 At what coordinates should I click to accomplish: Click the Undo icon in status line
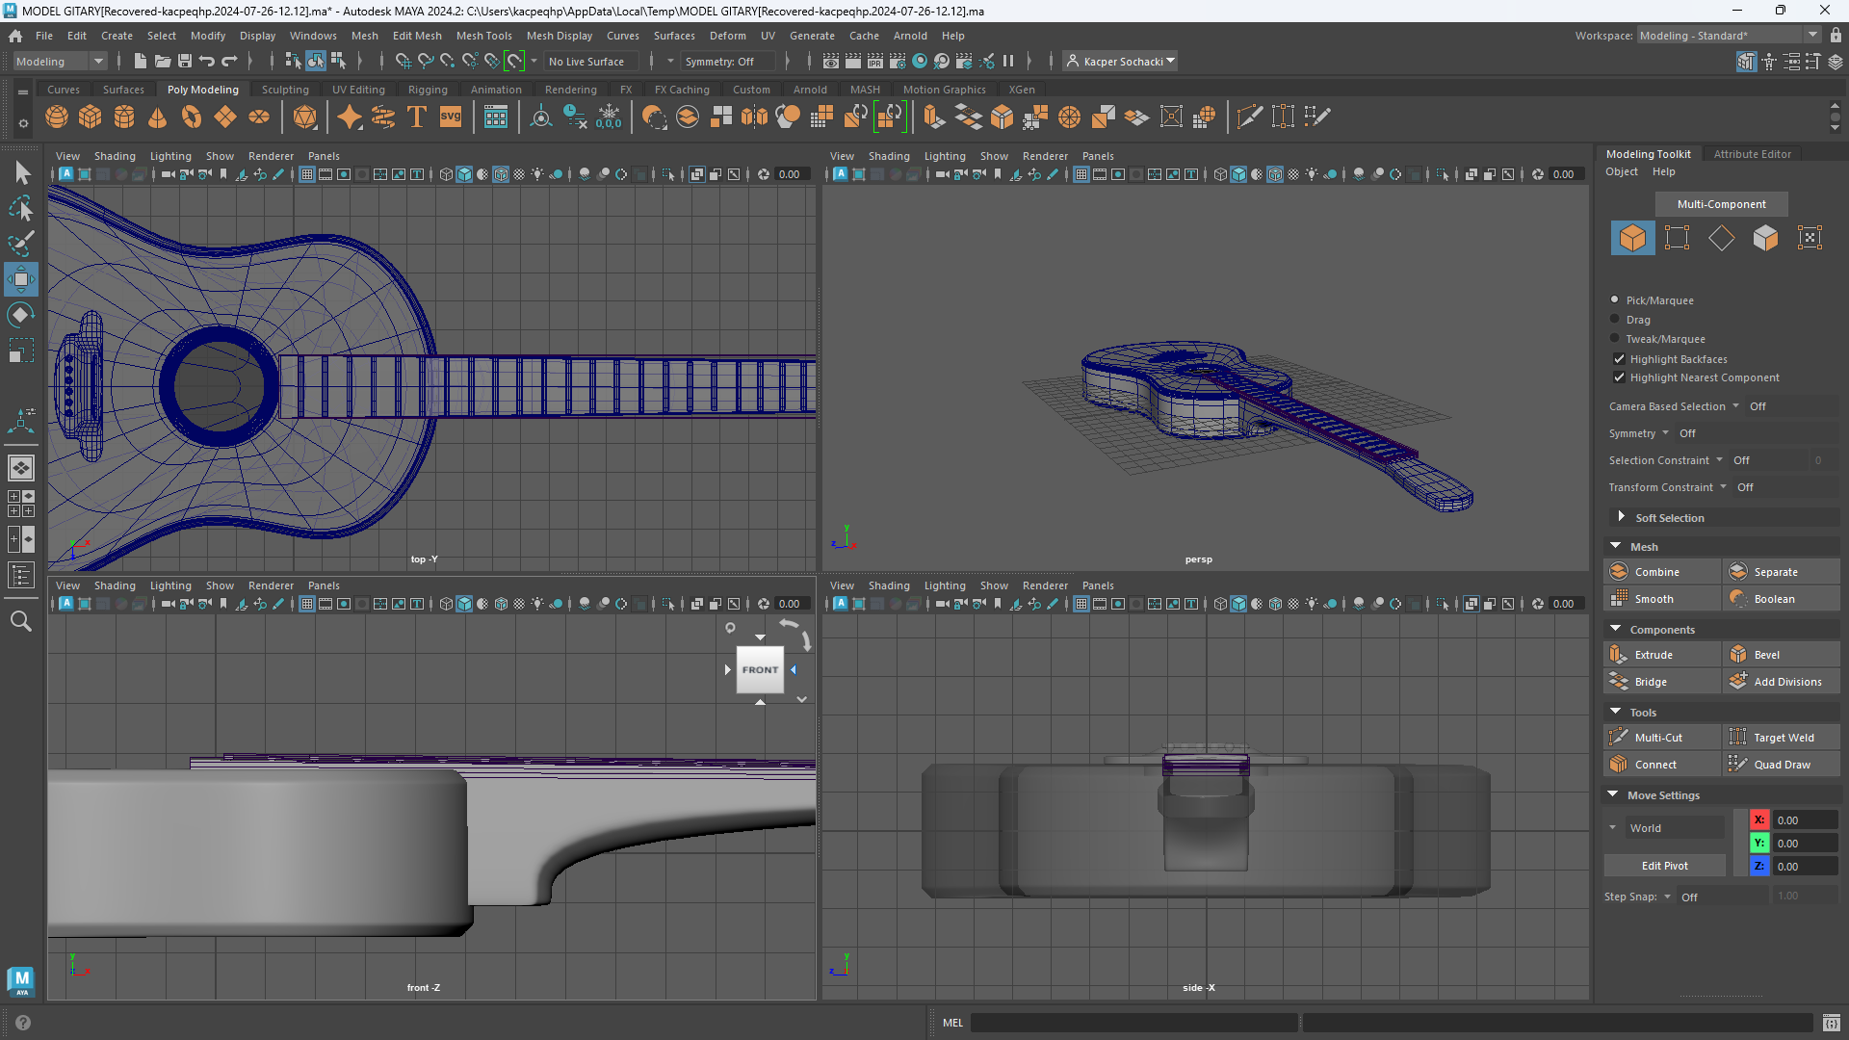coord(207,61)
